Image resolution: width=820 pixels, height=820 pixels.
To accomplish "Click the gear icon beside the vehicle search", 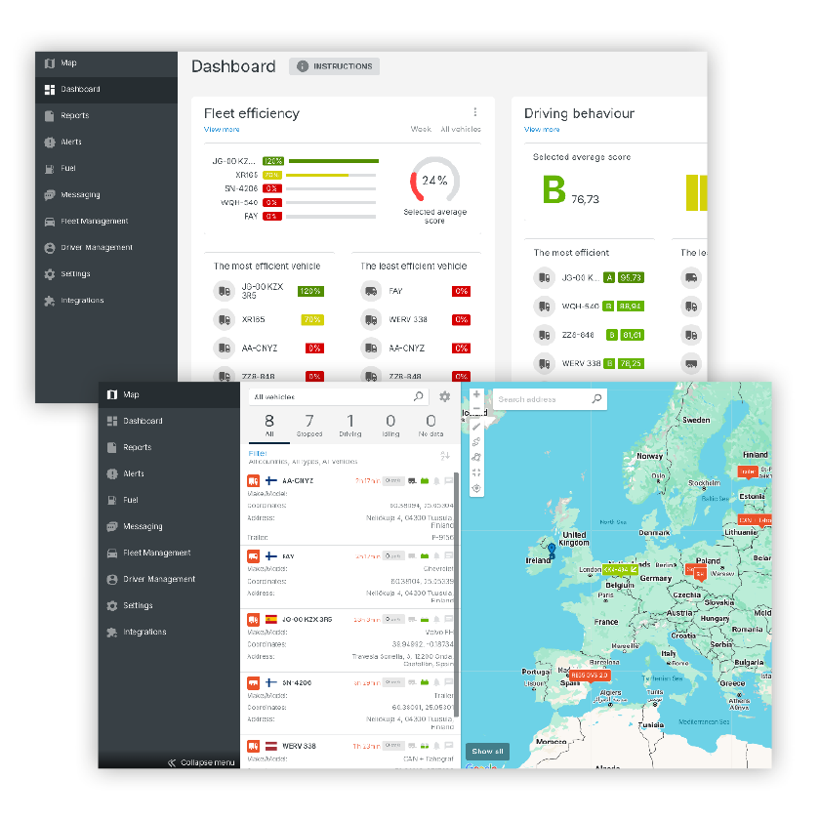I will point(445,397).
